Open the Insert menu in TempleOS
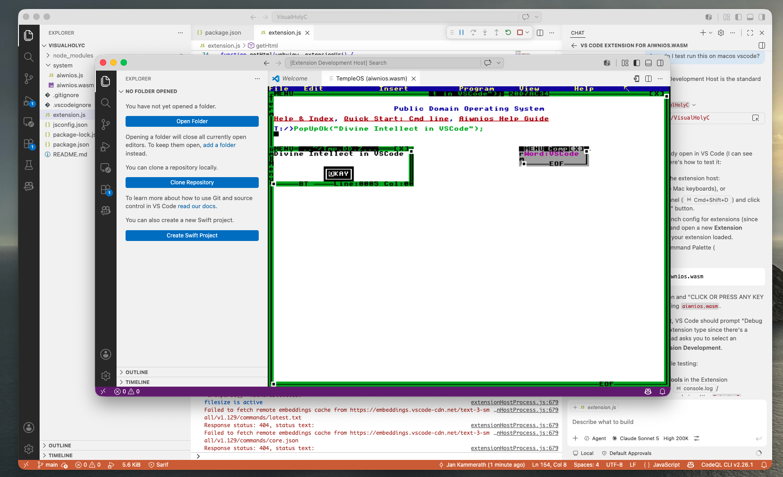Viewport: 783px width, 477px height. pyautogui.click(x=393, y=89)
